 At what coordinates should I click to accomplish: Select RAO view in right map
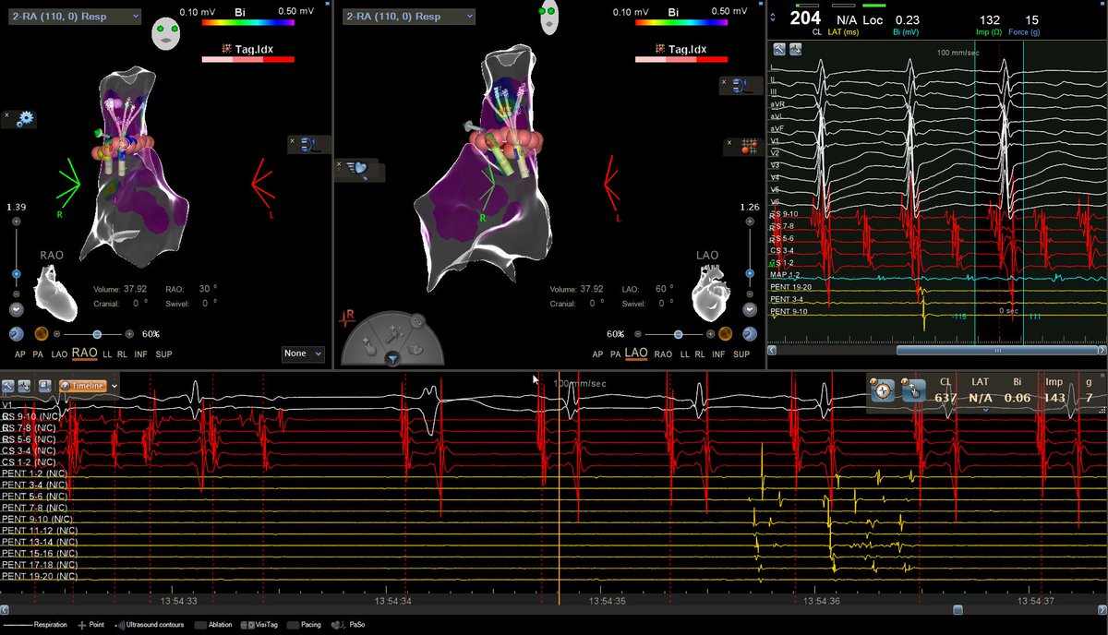[x=663, y=353]
